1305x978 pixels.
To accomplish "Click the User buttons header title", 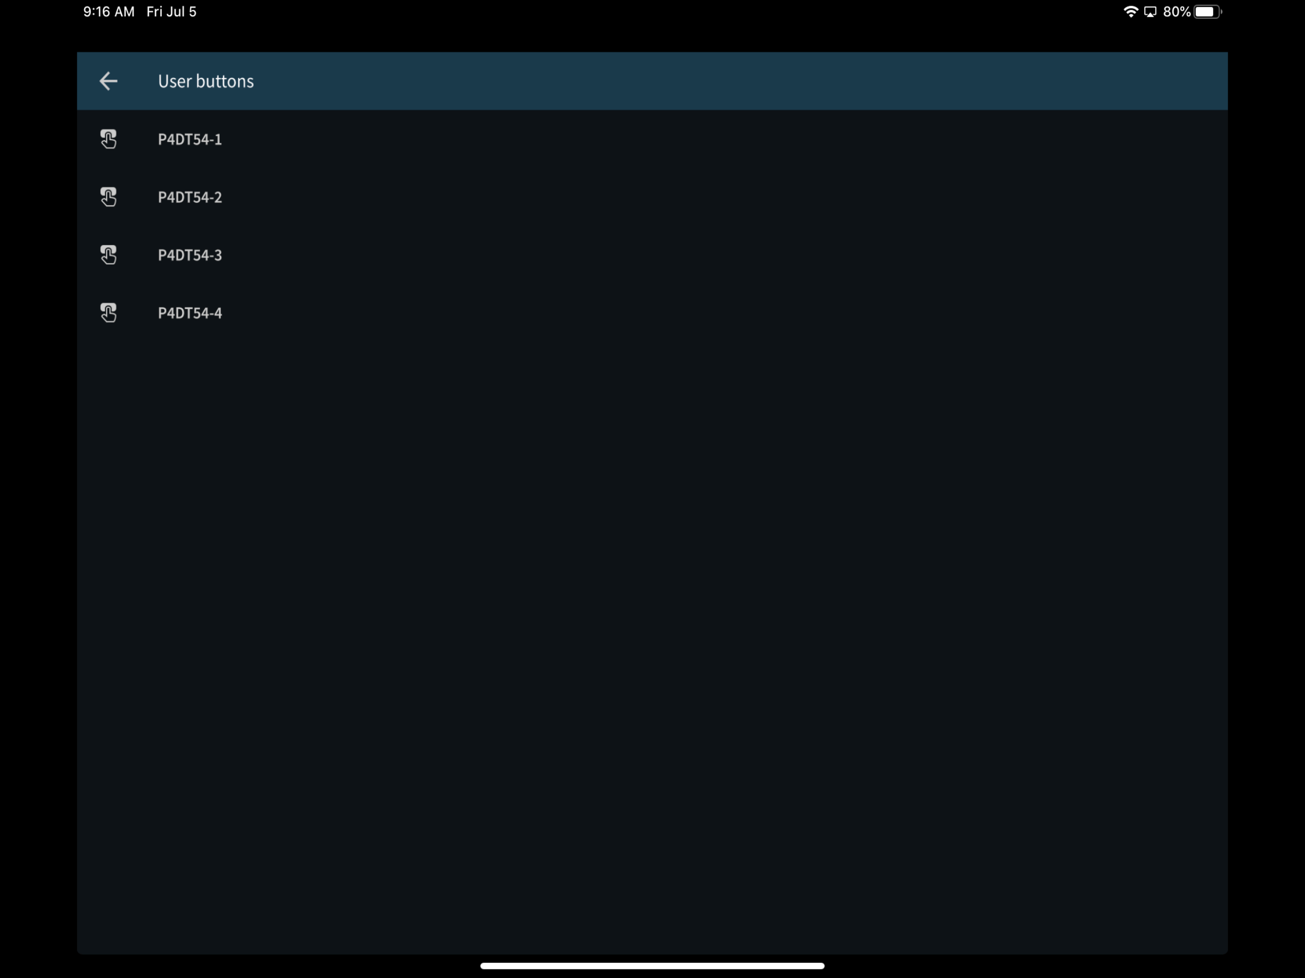I will [x=206, y=81].
